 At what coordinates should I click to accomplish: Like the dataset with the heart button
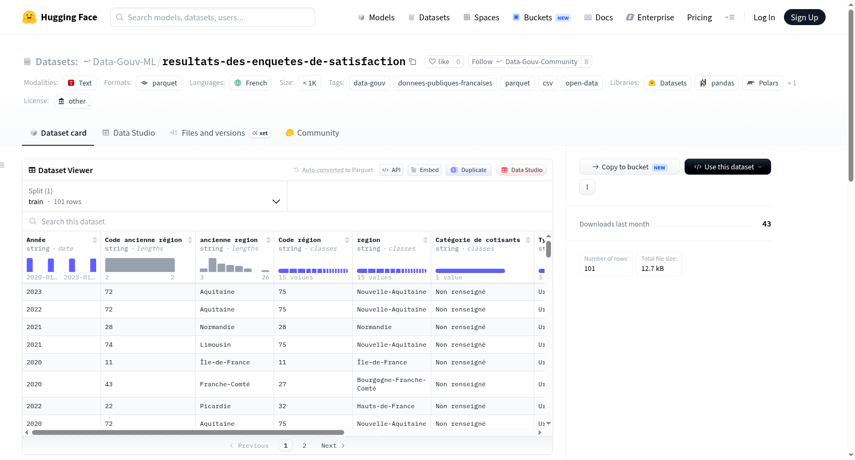click(x=439, y=61)
